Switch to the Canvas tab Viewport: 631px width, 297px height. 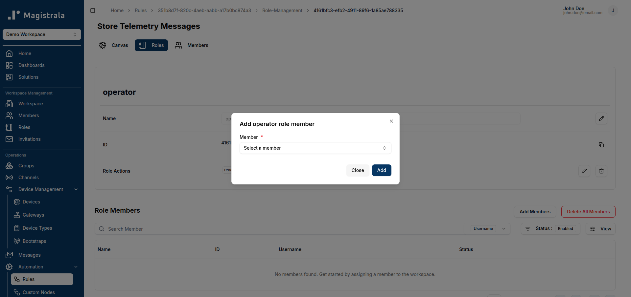114,45
